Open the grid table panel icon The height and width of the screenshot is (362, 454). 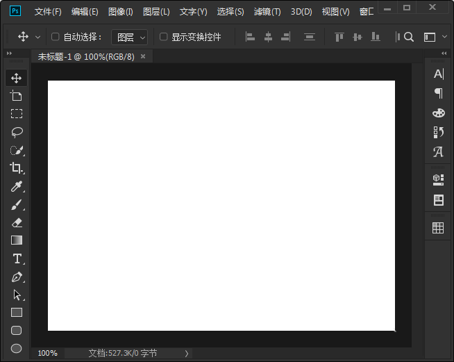click(438, 228)
